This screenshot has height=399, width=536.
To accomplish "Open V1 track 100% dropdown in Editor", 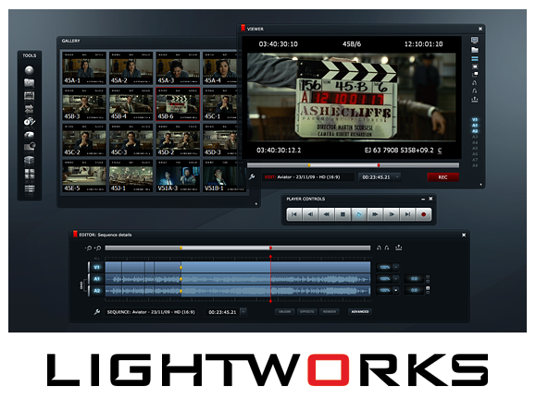I will 396,267.
